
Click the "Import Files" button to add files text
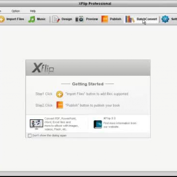pyautogui.click(x=97, y=94)
